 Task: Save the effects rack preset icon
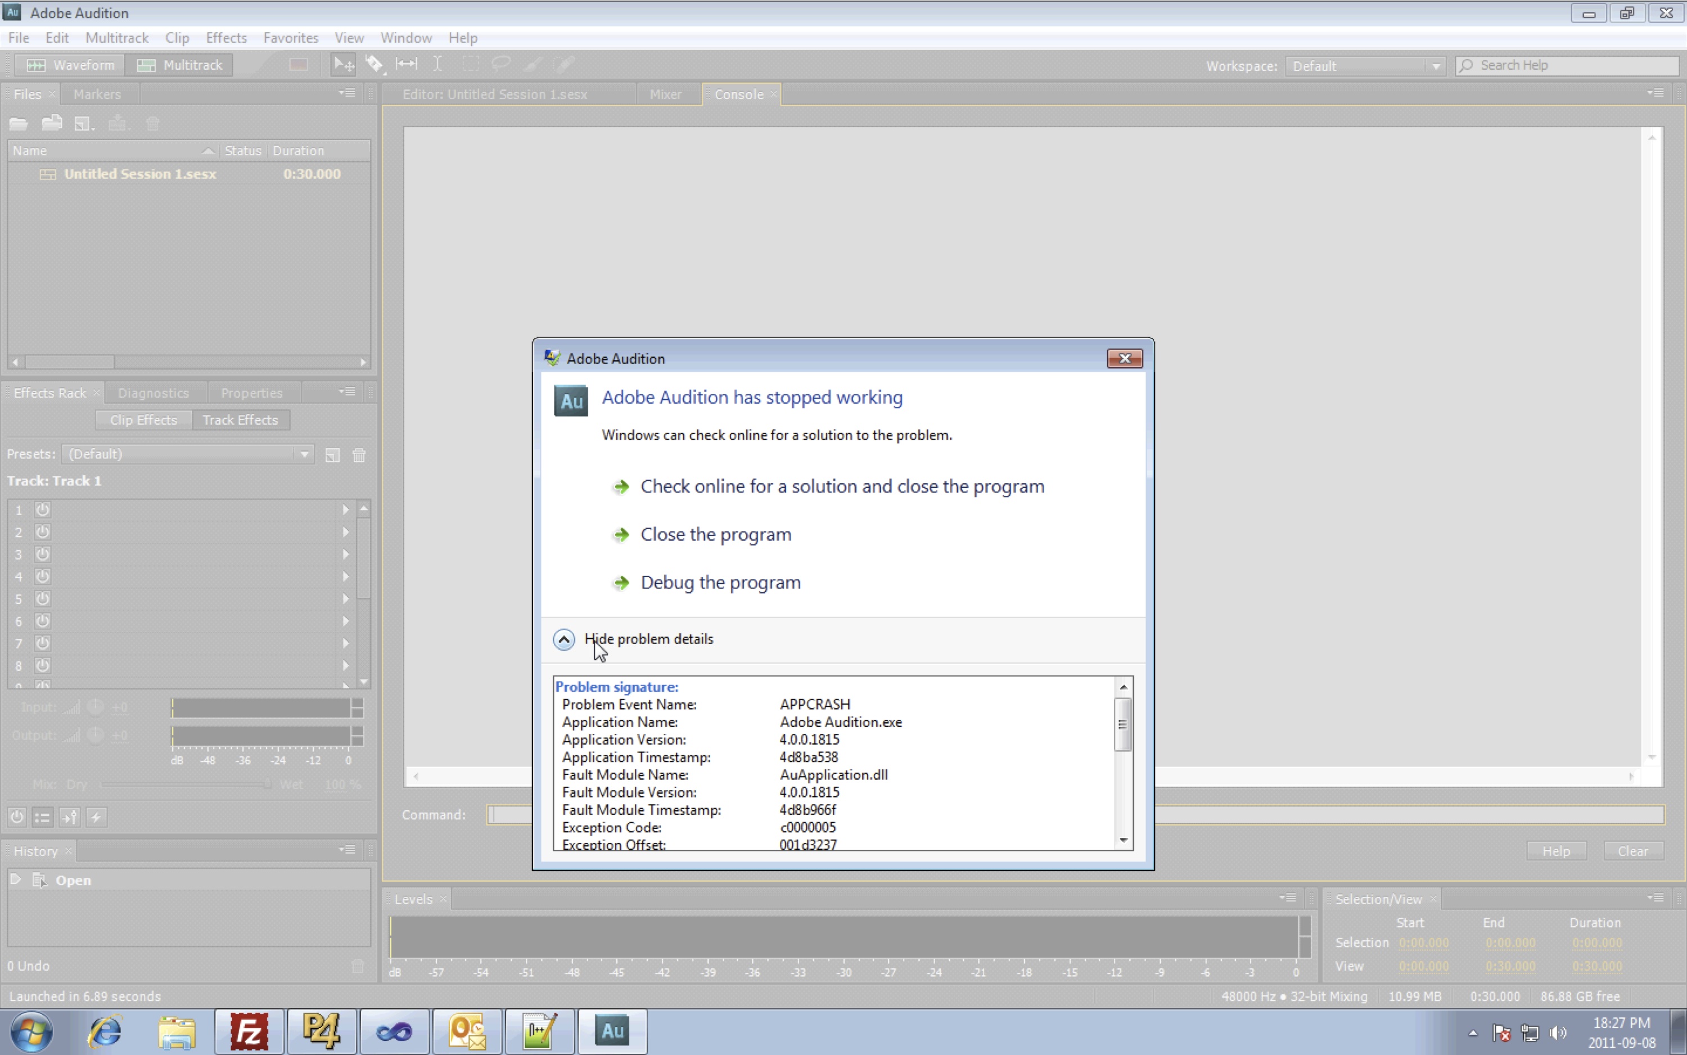coord(333,455)
